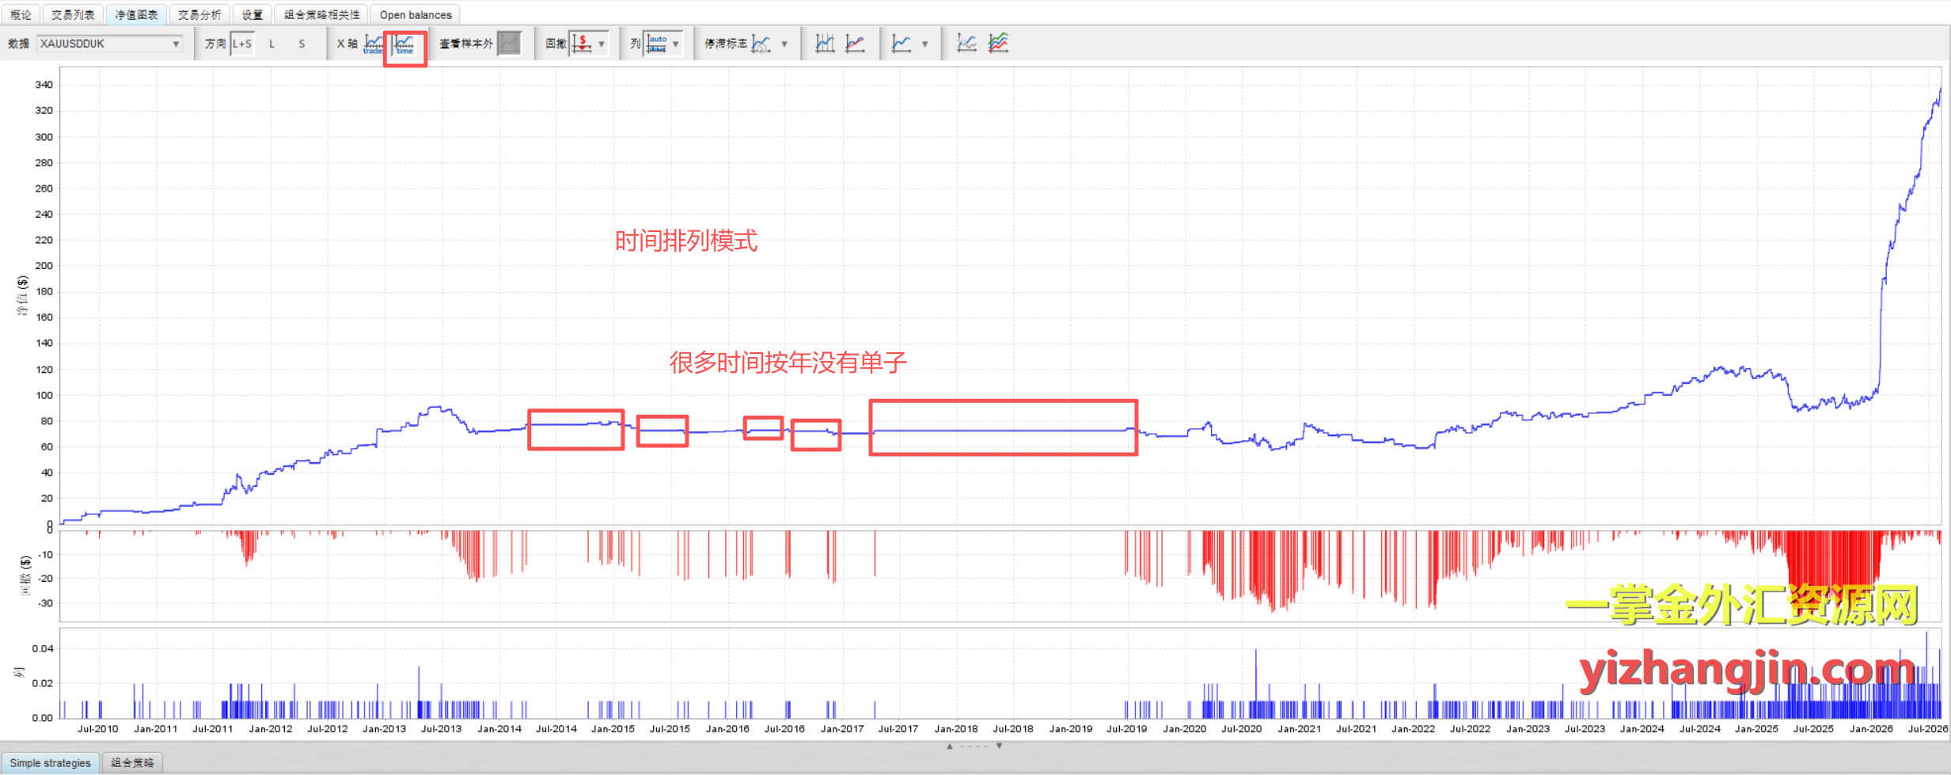1951x775 pixels.
Task: Select the Simple strategies bottom tab
Action: 51,763
